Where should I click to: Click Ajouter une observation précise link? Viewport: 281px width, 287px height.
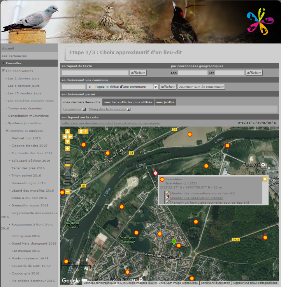click(x=197, y=198)
